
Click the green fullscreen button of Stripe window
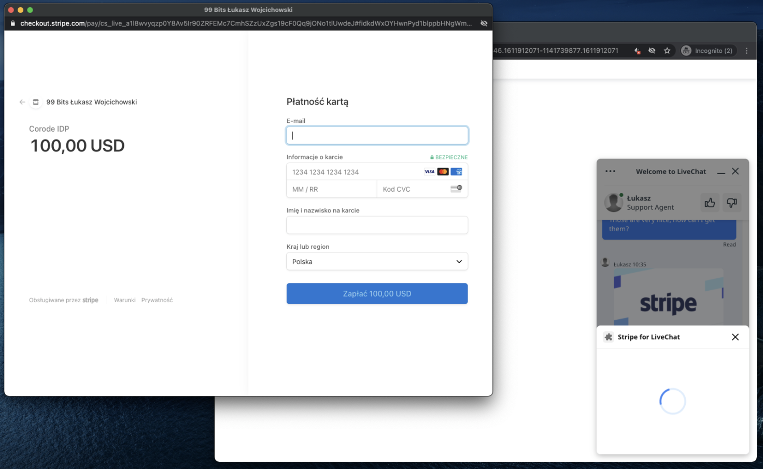click(30, 10)
